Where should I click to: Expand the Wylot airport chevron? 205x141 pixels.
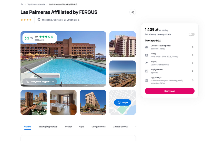pyautogui.click(x=193, y=63)
